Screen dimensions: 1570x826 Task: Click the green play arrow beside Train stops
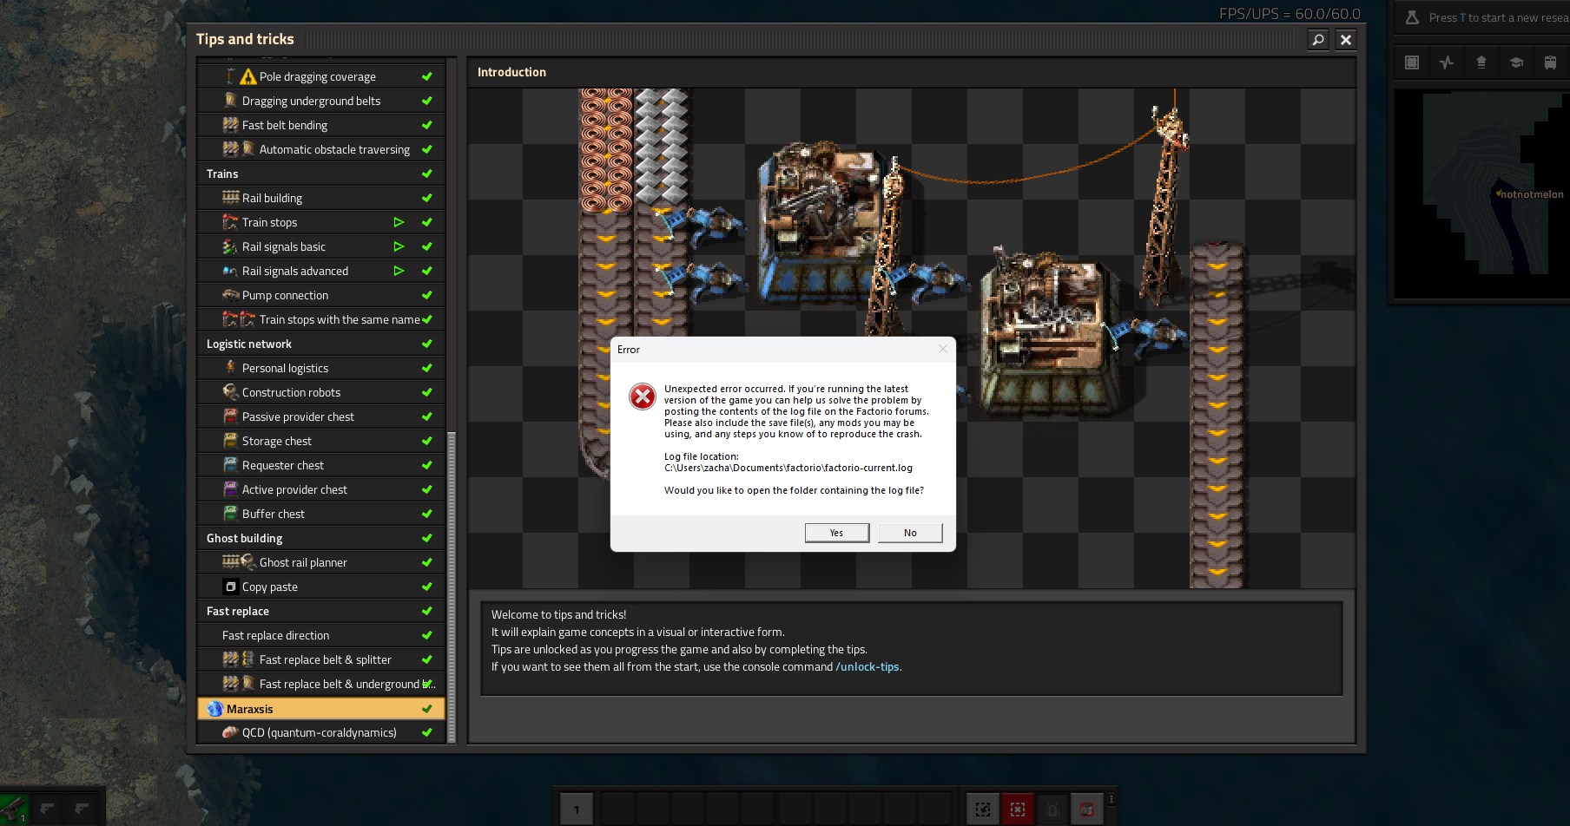pos(399,222)
